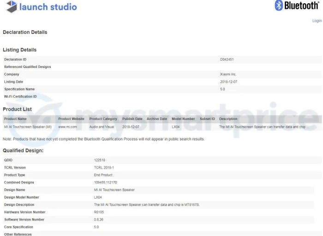Click the note about Bluetooth Qualification Process
The image size is (323, 236).
[104, 139]
